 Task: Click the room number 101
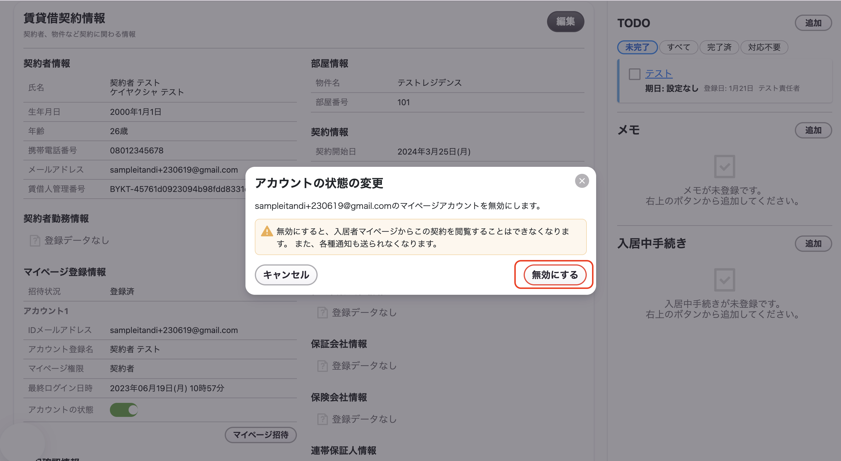click(403, 103)
